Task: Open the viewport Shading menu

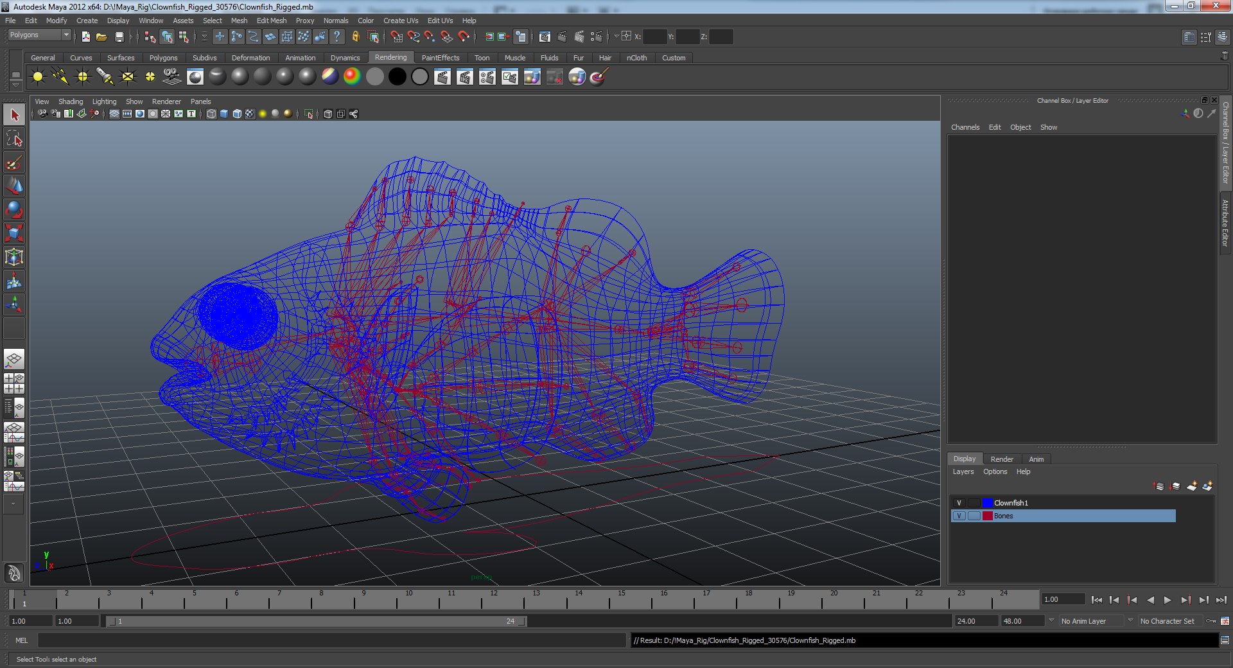Action: pos(71,101)
